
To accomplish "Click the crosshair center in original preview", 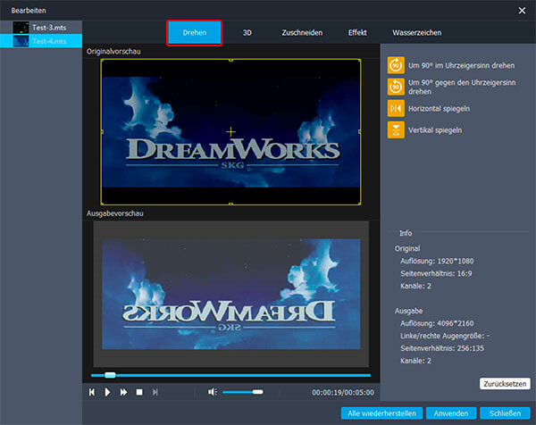I will 230,131.
